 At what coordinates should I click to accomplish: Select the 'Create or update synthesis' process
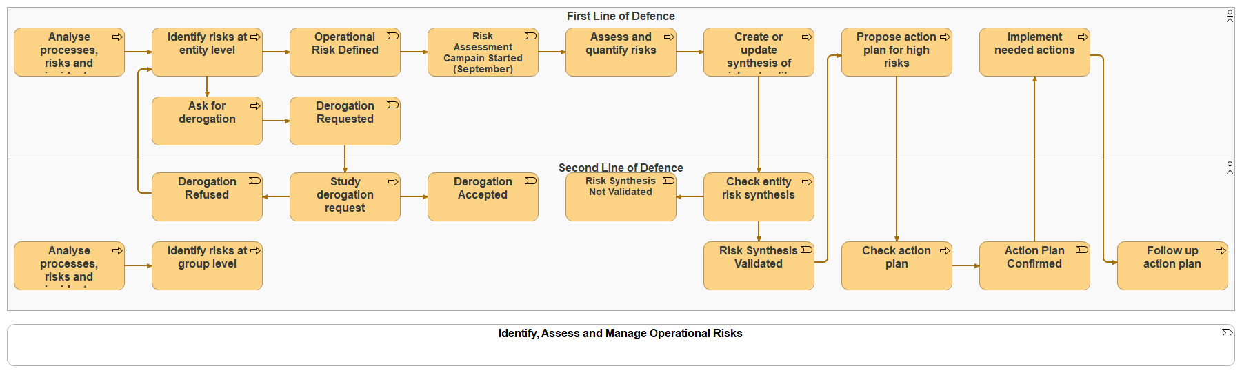coord(759,52)
